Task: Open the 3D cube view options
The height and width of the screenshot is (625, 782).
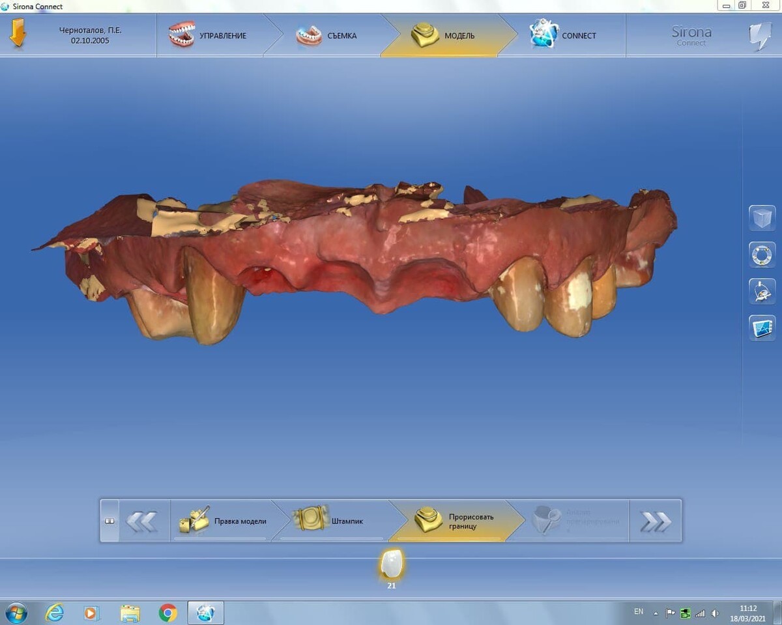Action: 762,218
